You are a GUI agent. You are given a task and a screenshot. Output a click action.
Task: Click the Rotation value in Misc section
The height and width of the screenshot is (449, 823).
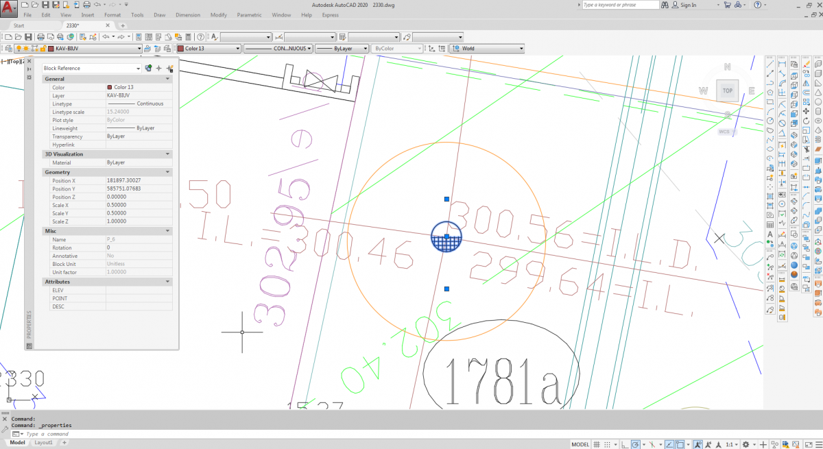139,247
